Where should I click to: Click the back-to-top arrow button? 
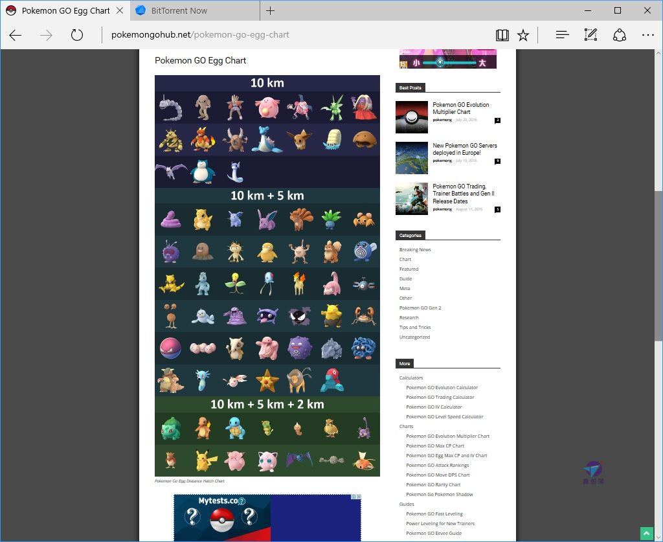point(647,534)
